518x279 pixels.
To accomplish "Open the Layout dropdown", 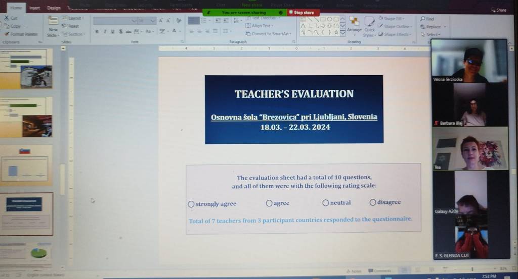I will (65, 18).
